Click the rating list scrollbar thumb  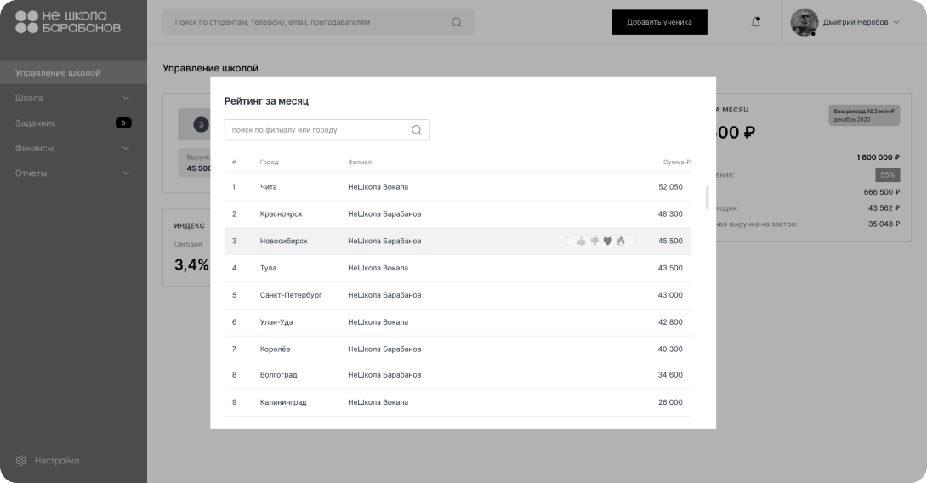point(707,197)
